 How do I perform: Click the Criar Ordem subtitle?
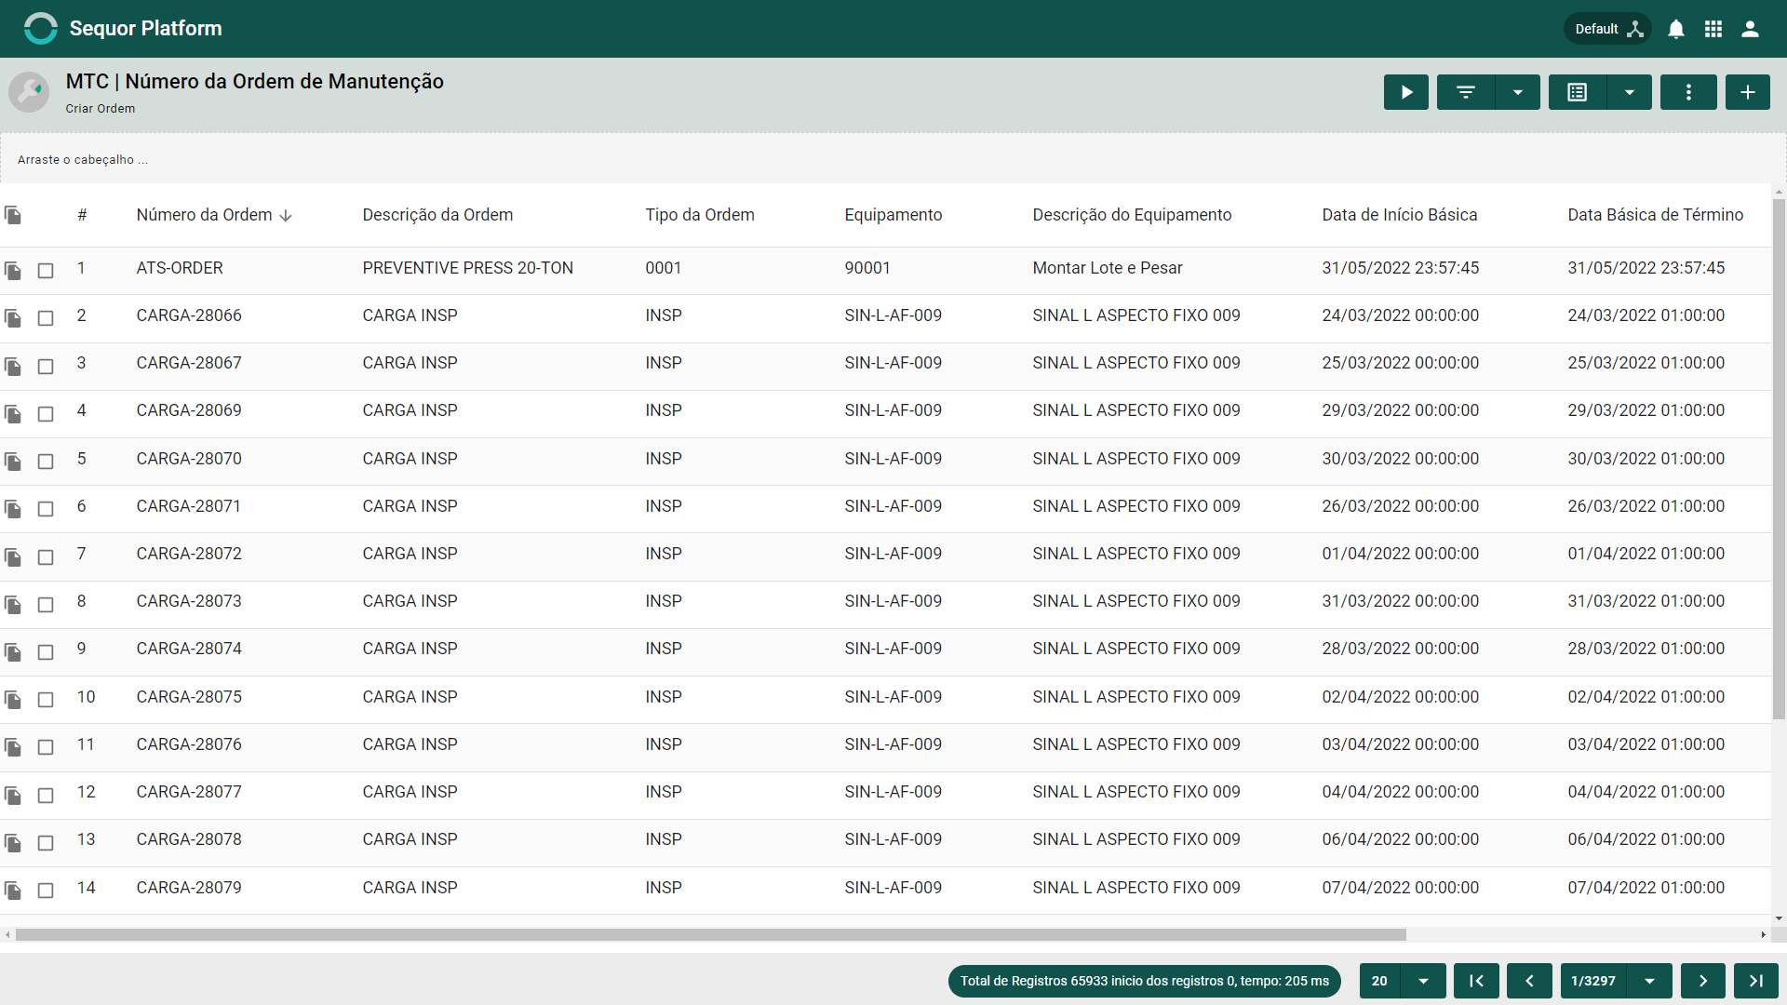(101, 108)
